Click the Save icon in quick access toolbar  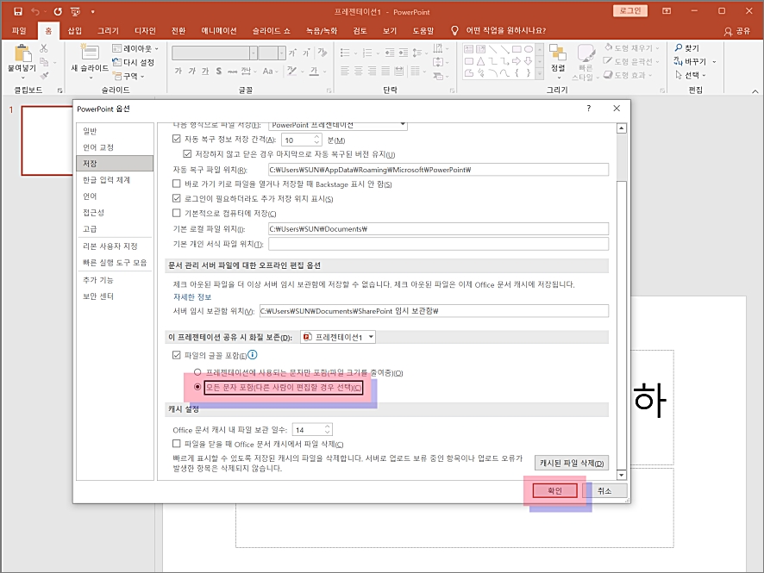pos(17,11)
